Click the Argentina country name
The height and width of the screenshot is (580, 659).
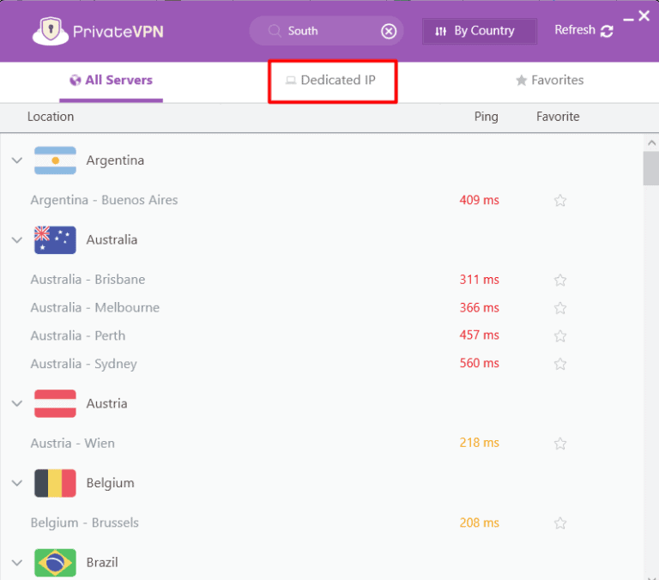[x=115, y=160]
